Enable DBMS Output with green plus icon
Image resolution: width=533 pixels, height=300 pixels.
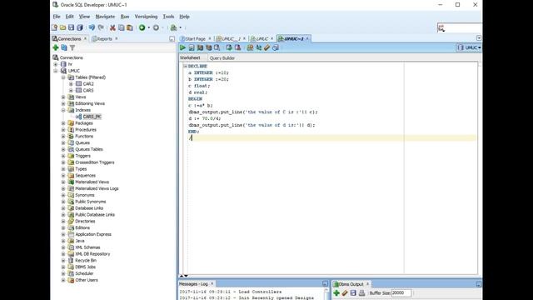[x=336, y=292]
